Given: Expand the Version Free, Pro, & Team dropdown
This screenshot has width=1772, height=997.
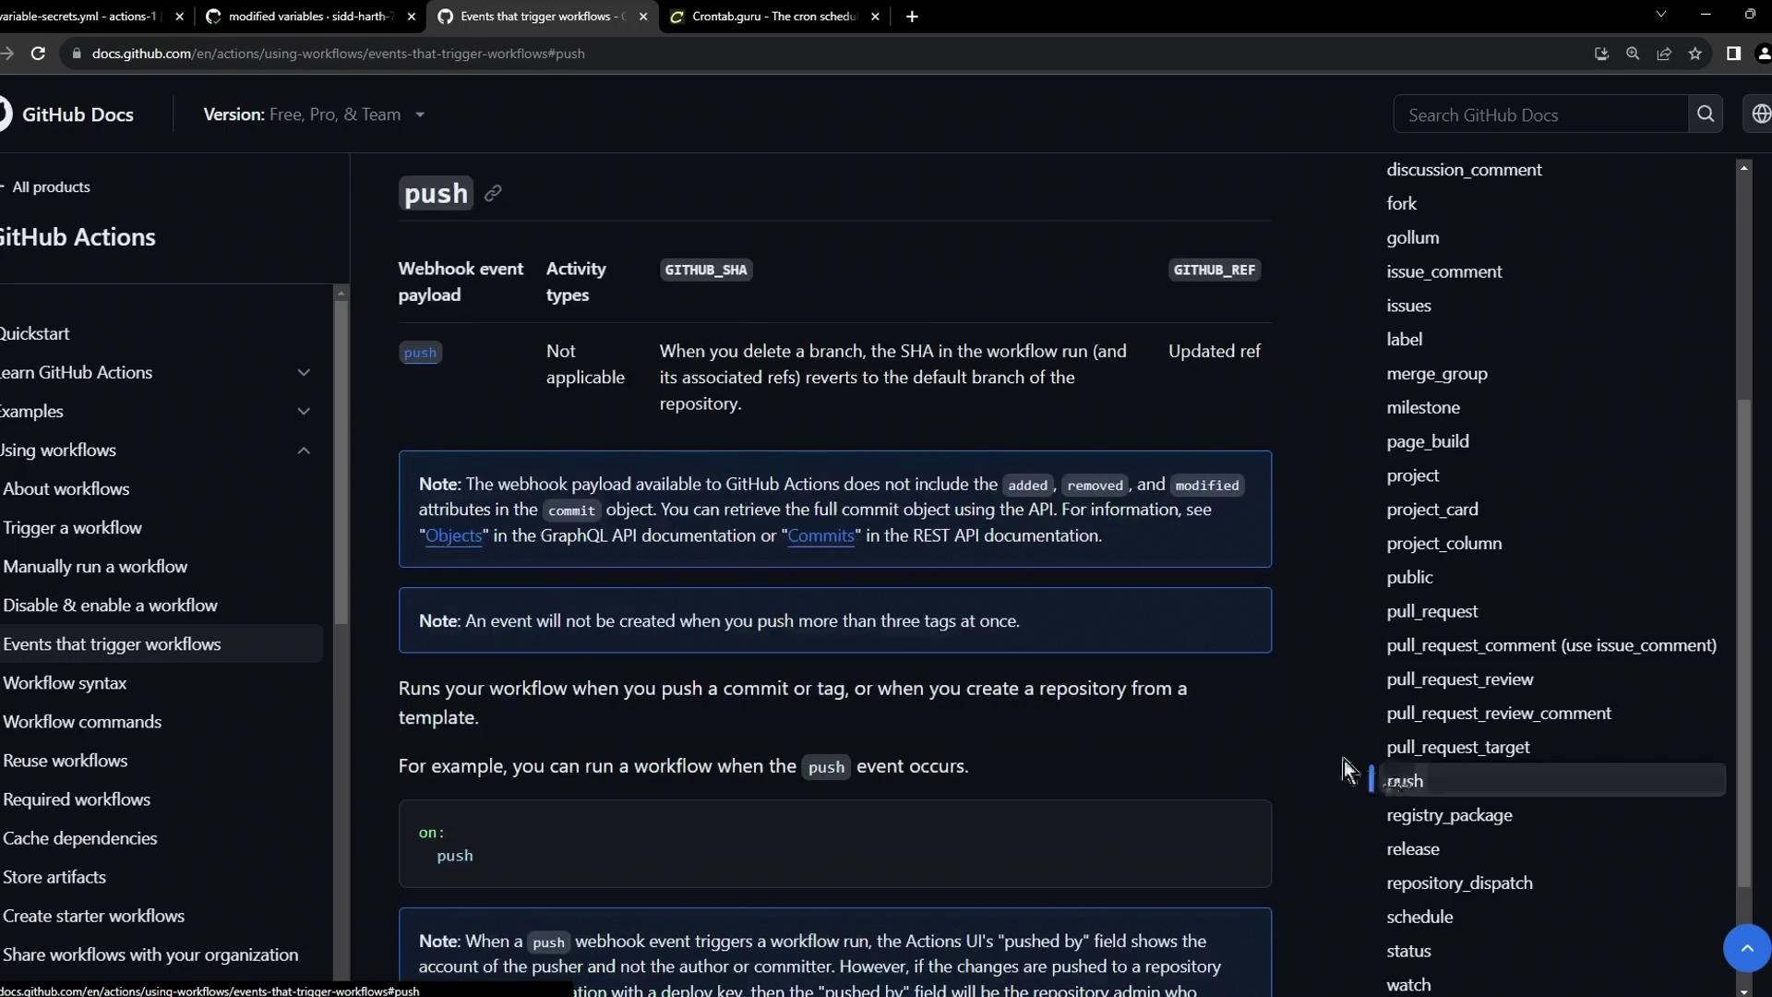Looking at the screenshot, I should tap(314, 114).
